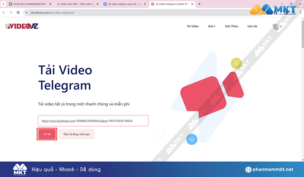Viewport: 304px width, 177px height.
Task: Open site information icon in address bar
Action: click(27, 12)
